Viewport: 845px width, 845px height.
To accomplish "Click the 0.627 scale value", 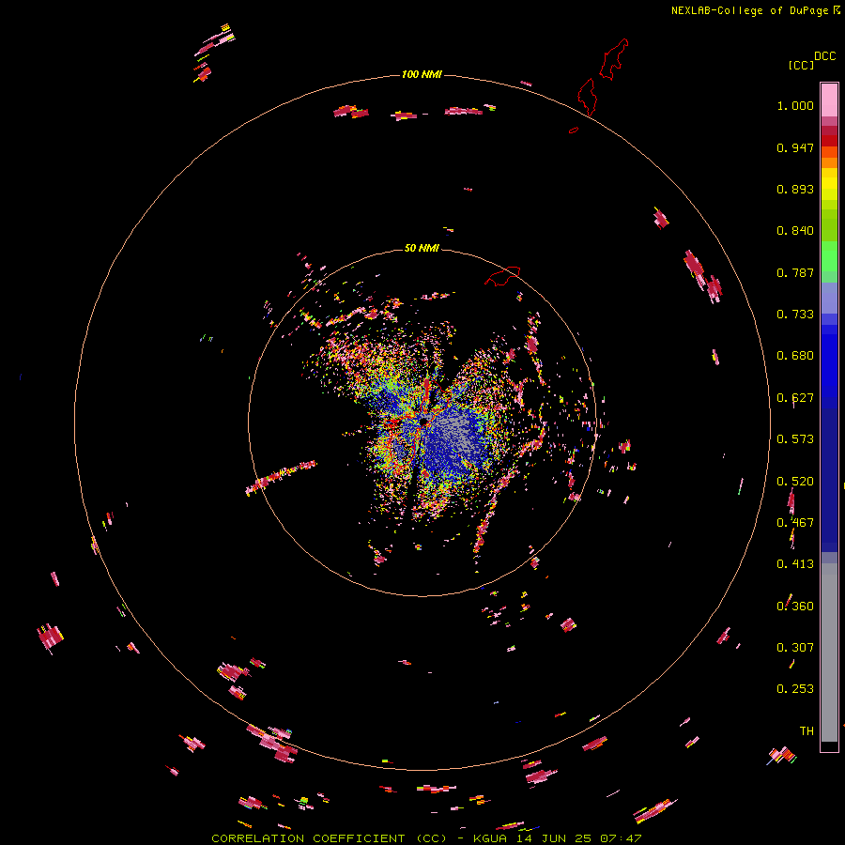I will (x=795, y=398).
